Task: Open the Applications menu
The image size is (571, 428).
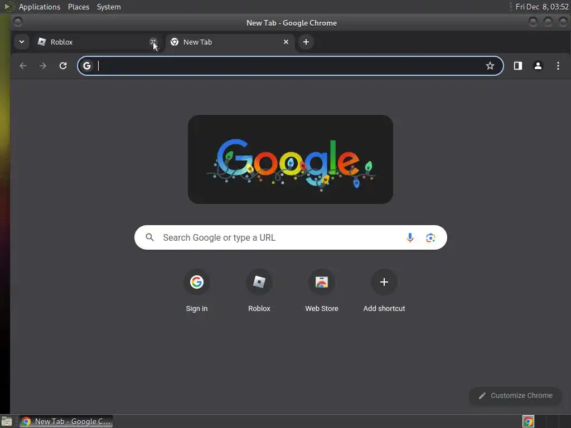Action: click(x=40, y=7)
